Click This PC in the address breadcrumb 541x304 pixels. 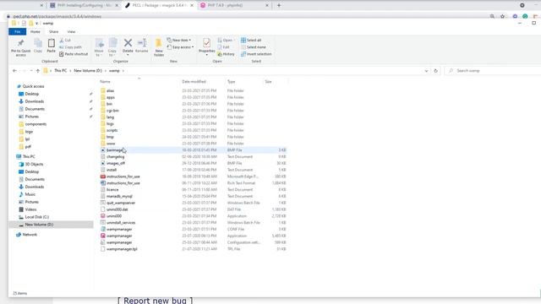point(60,71)
